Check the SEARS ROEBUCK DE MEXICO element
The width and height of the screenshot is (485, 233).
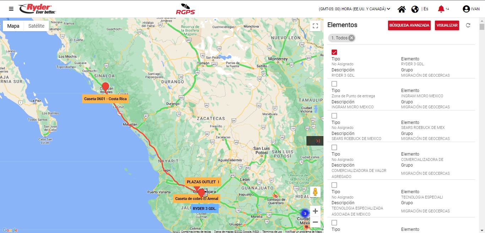(x=334, y=116)
